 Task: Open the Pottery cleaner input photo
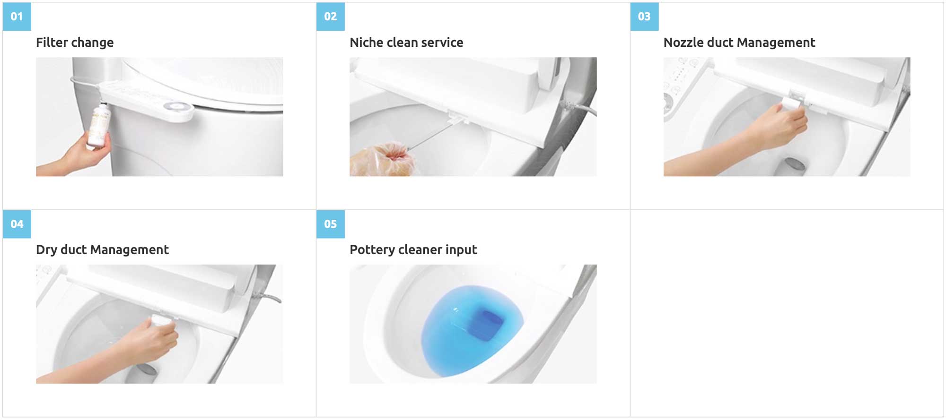(x=473, y=324)
